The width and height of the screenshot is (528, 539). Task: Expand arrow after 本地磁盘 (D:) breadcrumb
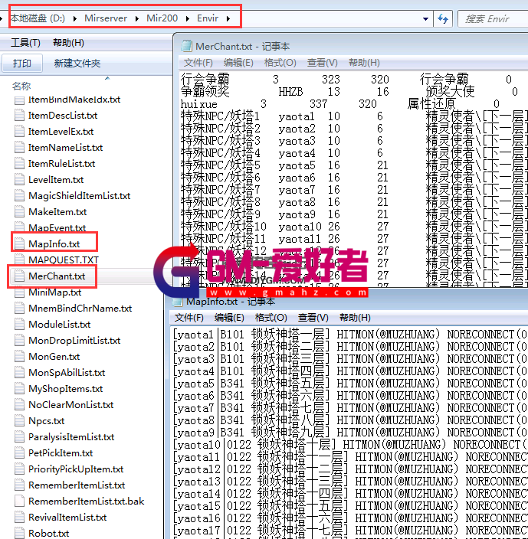click(74, 18)
